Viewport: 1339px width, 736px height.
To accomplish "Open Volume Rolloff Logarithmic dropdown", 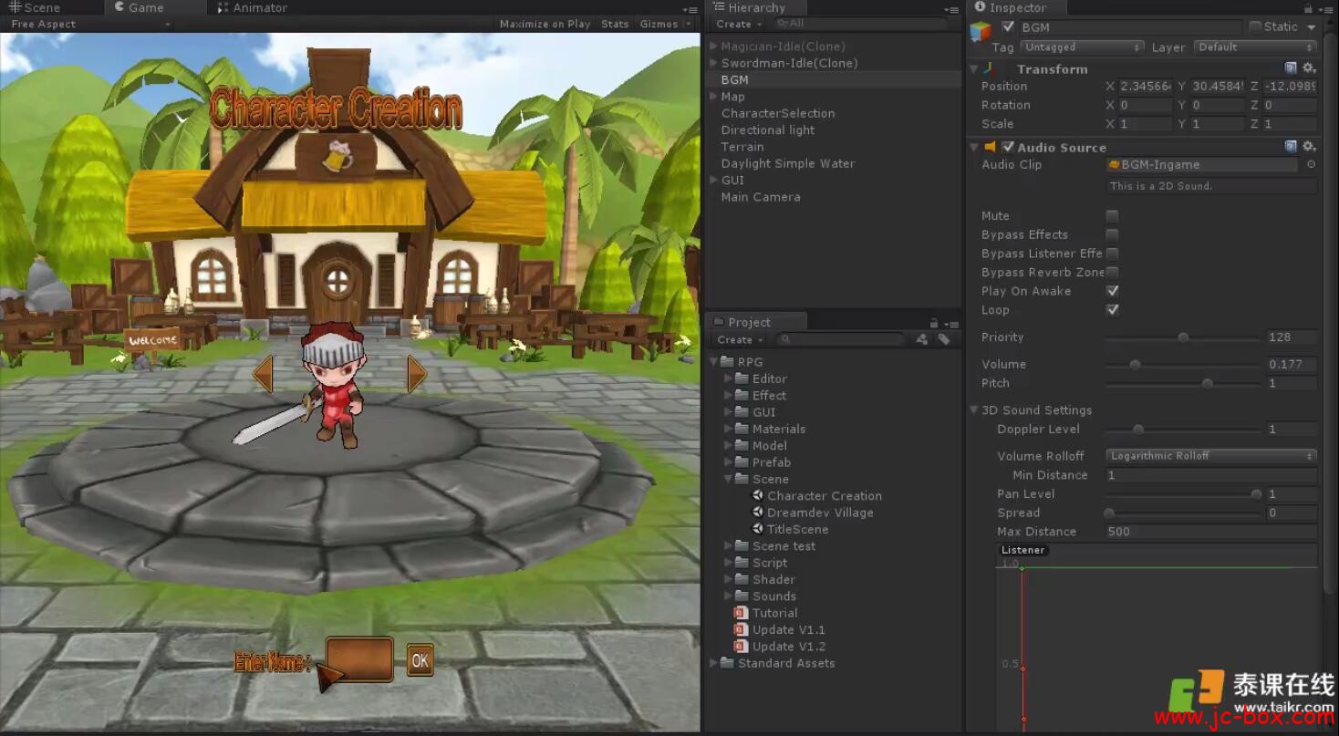I will 1211,456.
